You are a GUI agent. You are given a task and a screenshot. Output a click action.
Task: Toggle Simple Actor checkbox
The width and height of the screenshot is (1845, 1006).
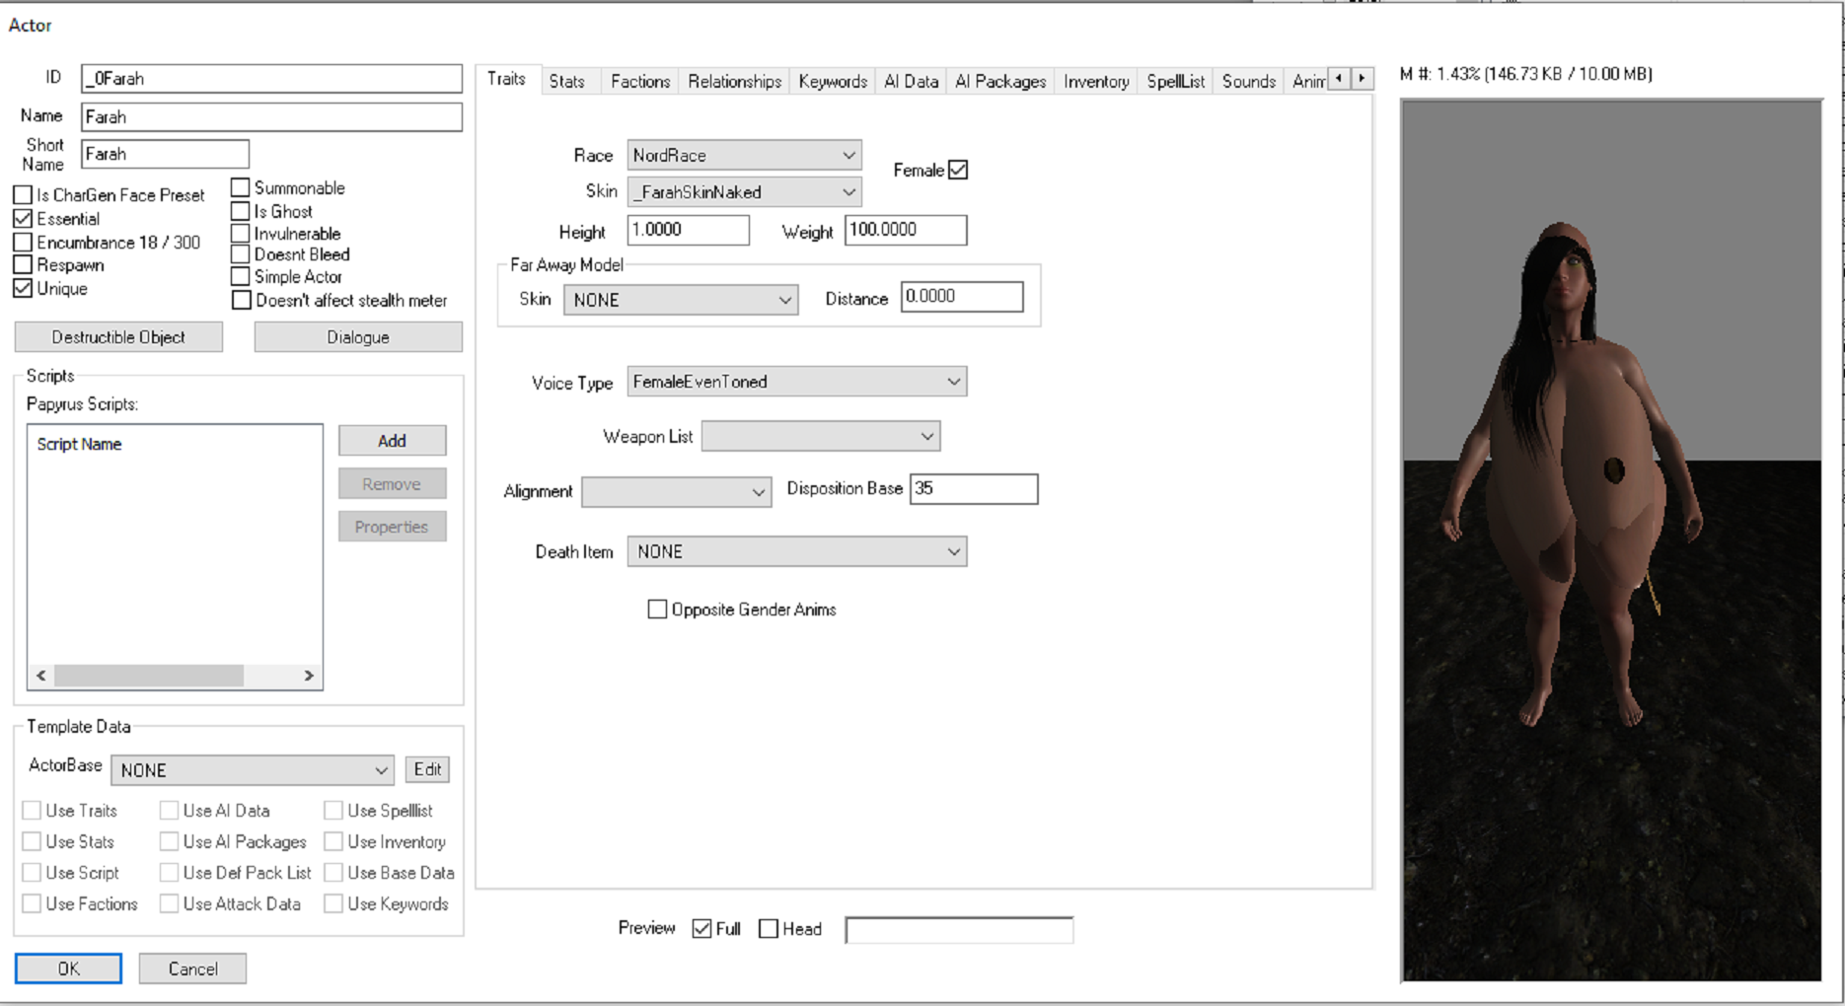(241, 277)
